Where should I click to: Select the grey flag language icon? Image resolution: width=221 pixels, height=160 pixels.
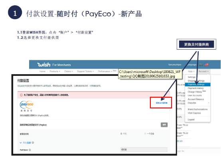201,64
